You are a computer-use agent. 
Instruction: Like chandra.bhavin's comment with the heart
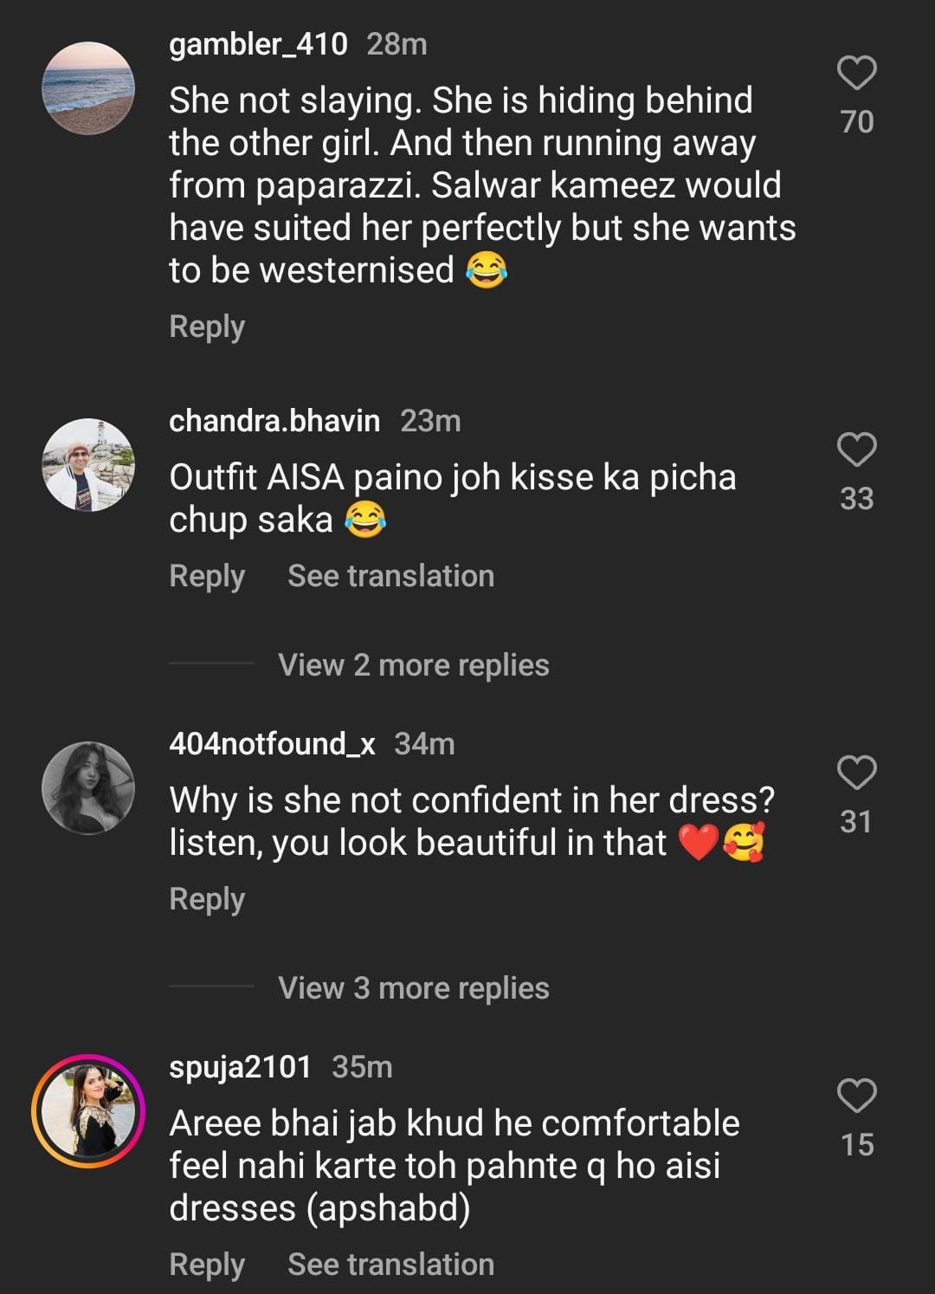coord(856,450)
